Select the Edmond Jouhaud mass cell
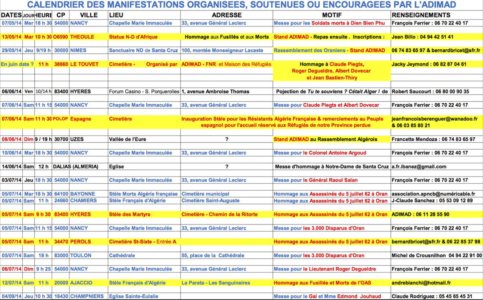Viewport: 483px width, 300px height. point(327,296)
